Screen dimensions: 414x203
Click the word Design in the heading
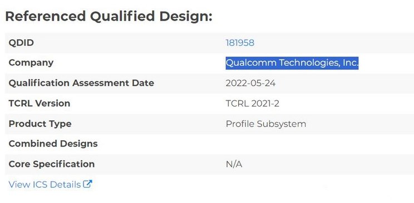pyautogui.click(x=186, y=16)
